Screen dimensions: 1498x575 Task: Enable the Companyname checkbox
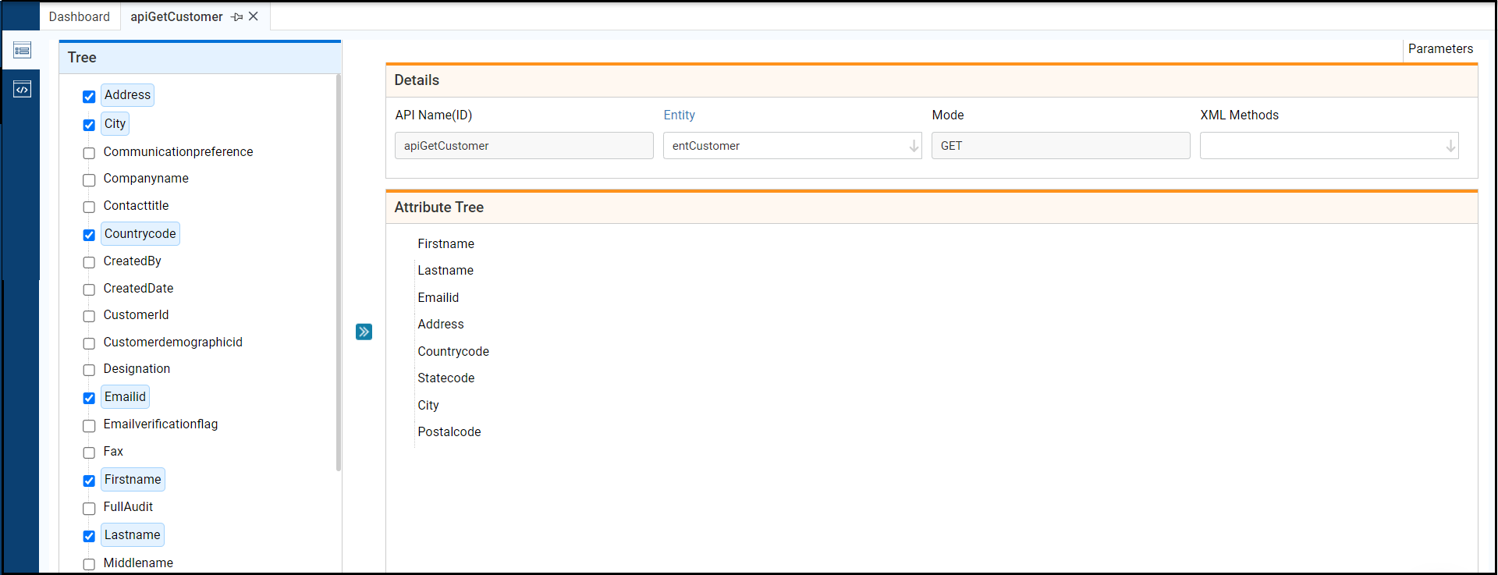click(x=89, y=180)
